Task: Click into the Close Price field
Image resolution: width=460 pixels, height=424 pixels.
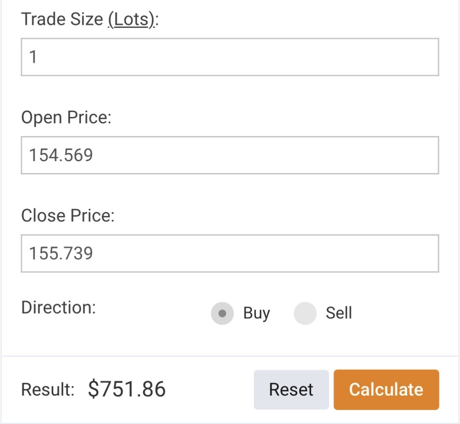Action: (230, 253)
